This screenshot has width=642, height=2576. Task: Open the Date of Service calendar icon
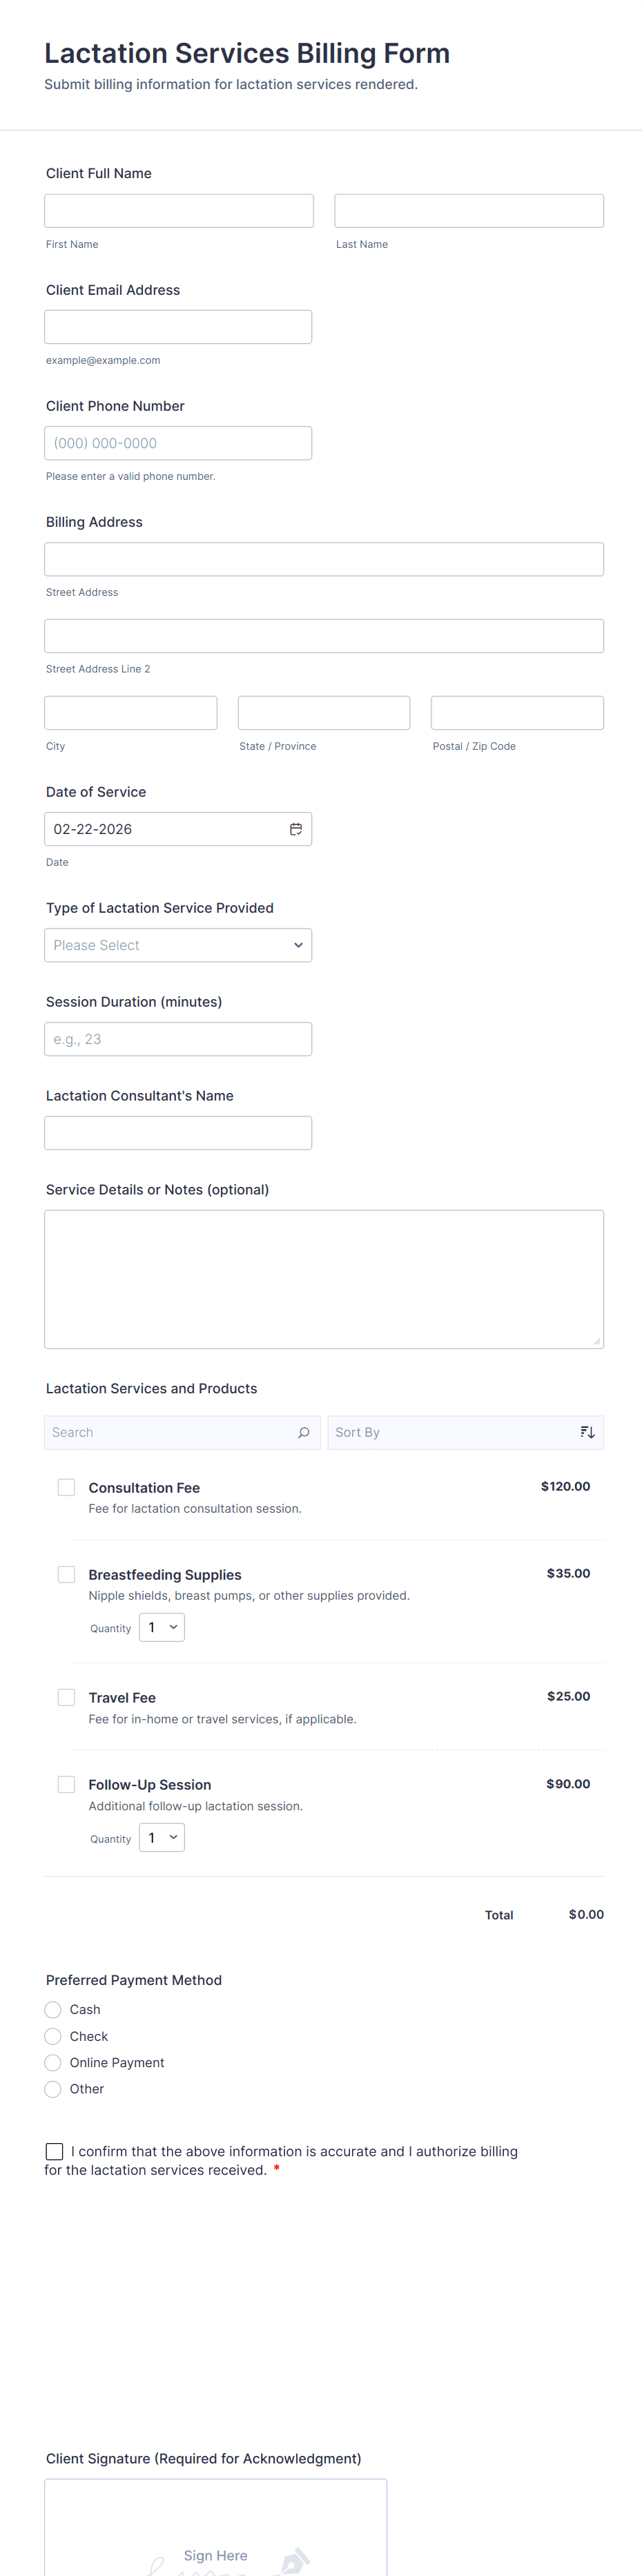pos(296,829)
